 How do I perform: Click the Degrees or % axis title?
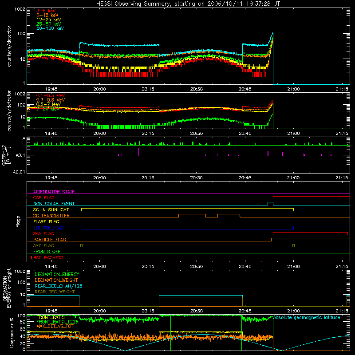(x=12, y=333)
